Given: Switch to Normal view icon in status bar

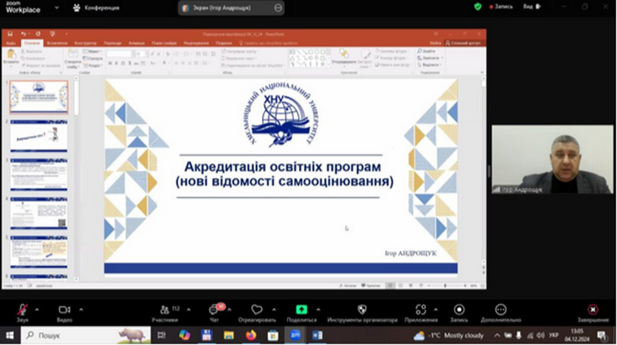Looking at the screenshot, I should pos(390,285).
